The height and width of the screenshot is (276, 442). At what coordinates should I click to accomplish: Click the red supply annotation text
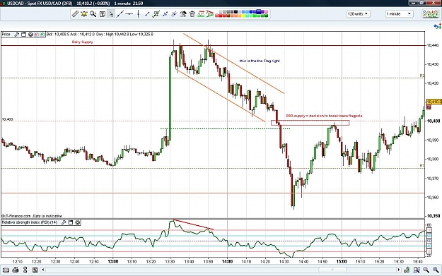tap(324, 116)
